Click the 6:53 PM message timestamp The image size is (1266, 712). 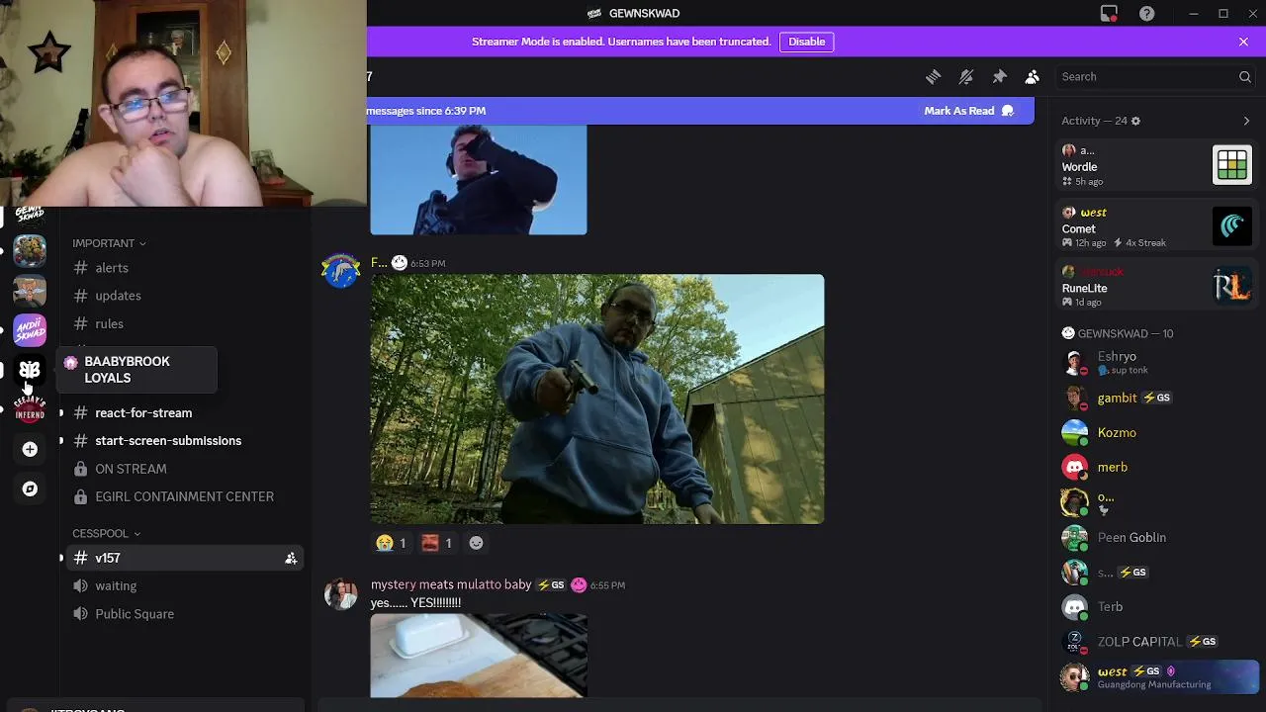(x=428, y=263)
